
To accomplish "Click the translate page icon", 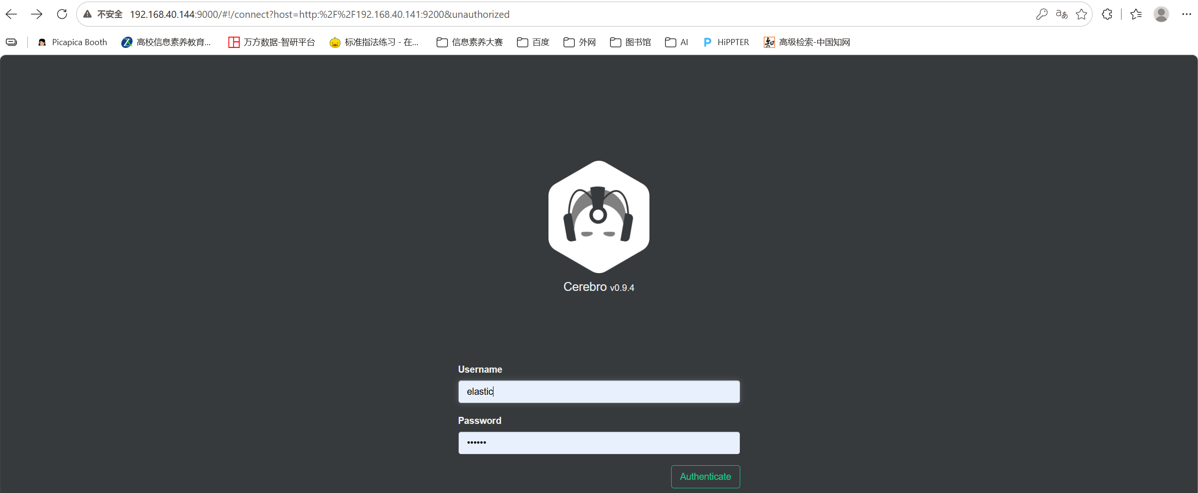I will click(1062, 14).
